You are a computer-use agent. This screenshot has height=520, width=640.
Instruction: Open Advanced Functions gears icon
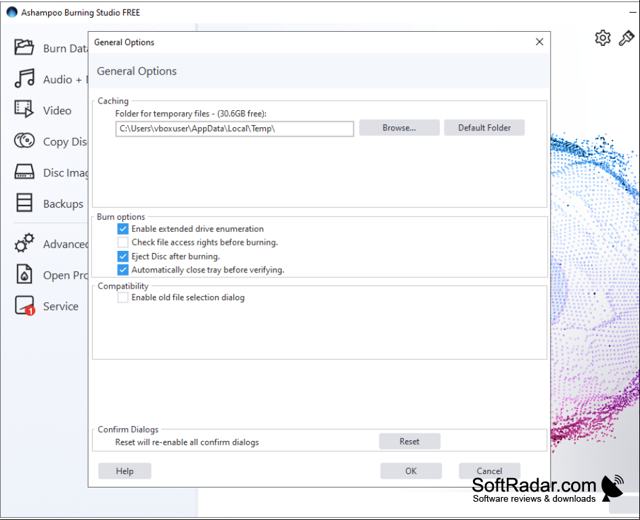(24, 243)
